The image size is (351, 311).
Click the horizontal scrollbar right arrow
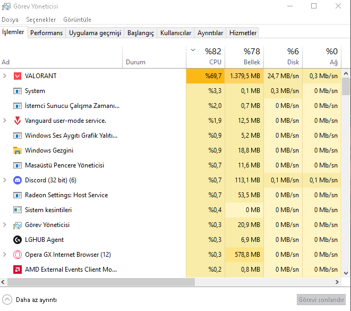[x=337, y=282]
